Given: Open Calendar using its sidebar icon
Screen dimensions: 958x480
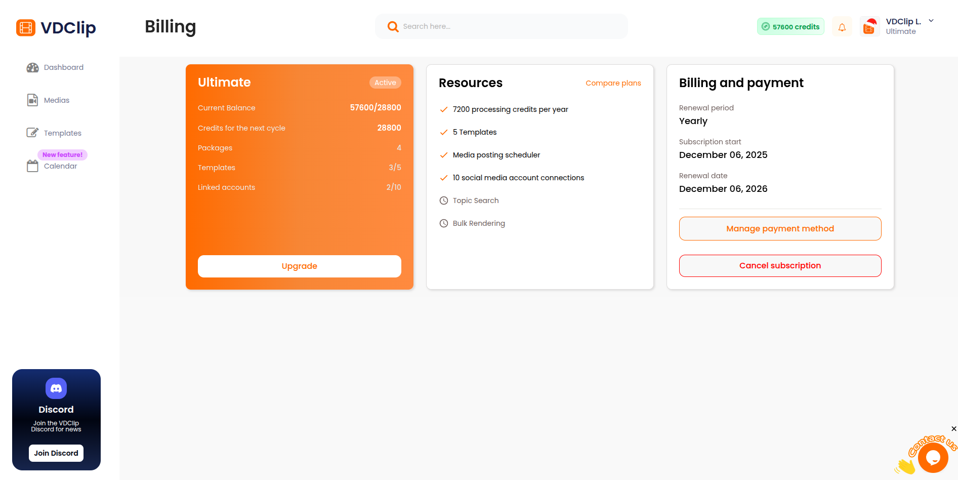Looking at the screenshot, I should pos(32,166).
